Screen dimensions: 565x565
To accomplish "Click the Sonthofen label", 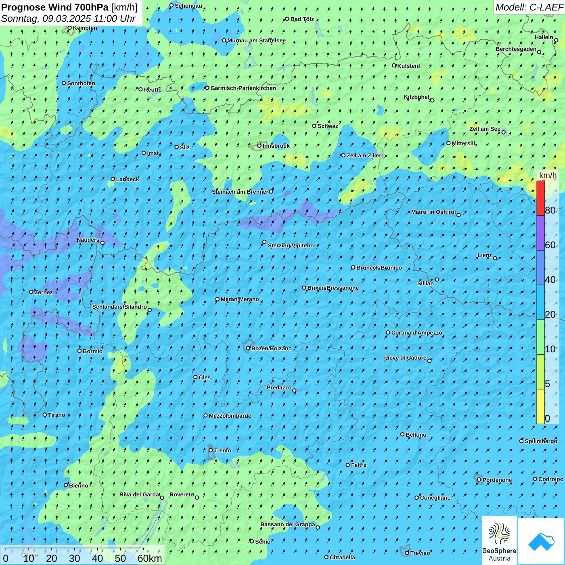I will point(81,83).
